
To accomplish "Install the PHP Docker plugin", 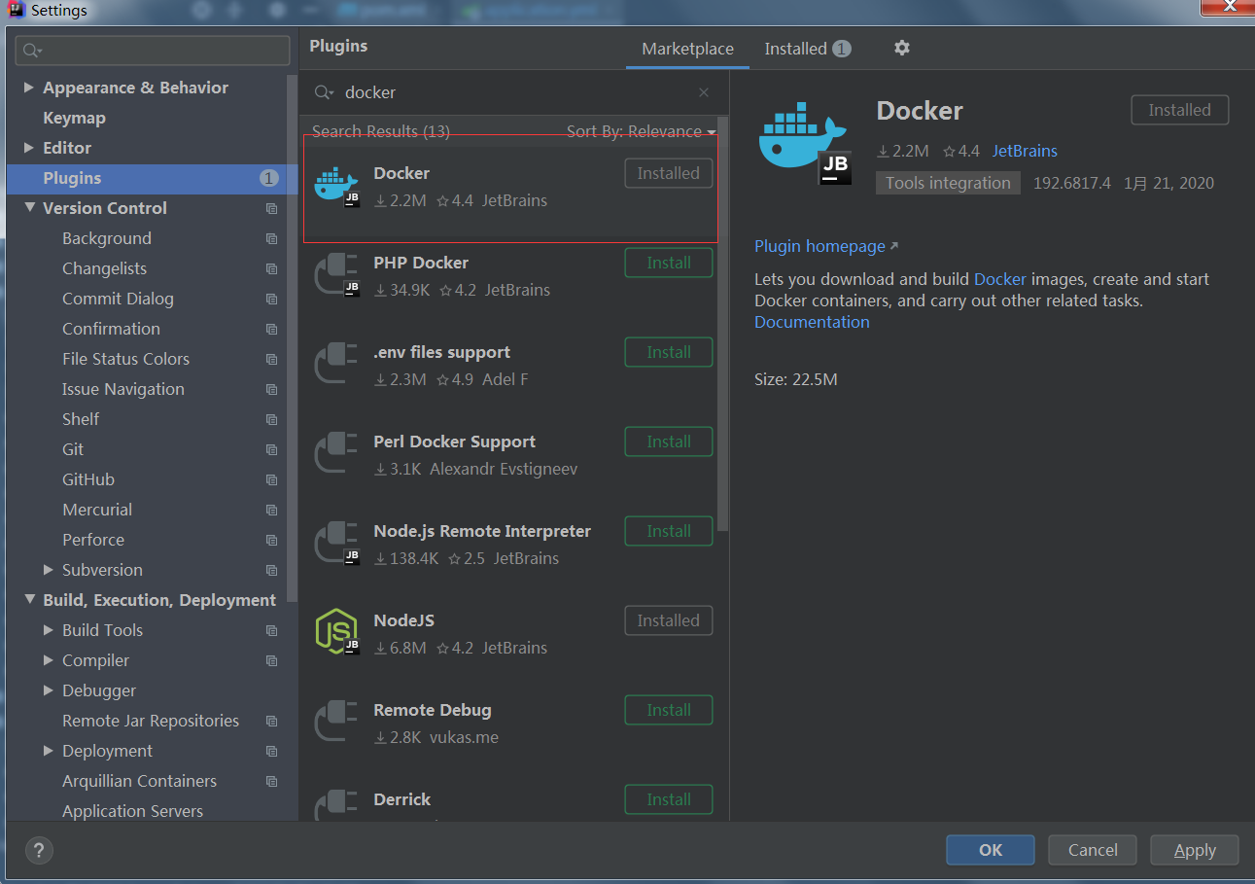I will coord(669,263).
